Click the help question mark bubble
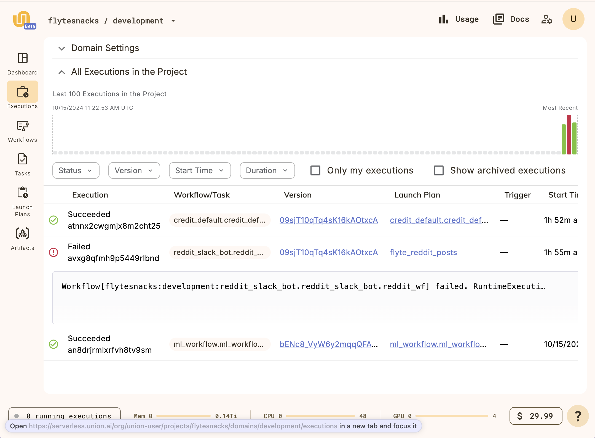 tap(578, 416)
